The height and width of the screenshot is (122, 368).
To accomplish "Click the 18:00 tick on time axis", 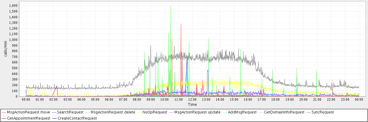I will click(275, 99).
